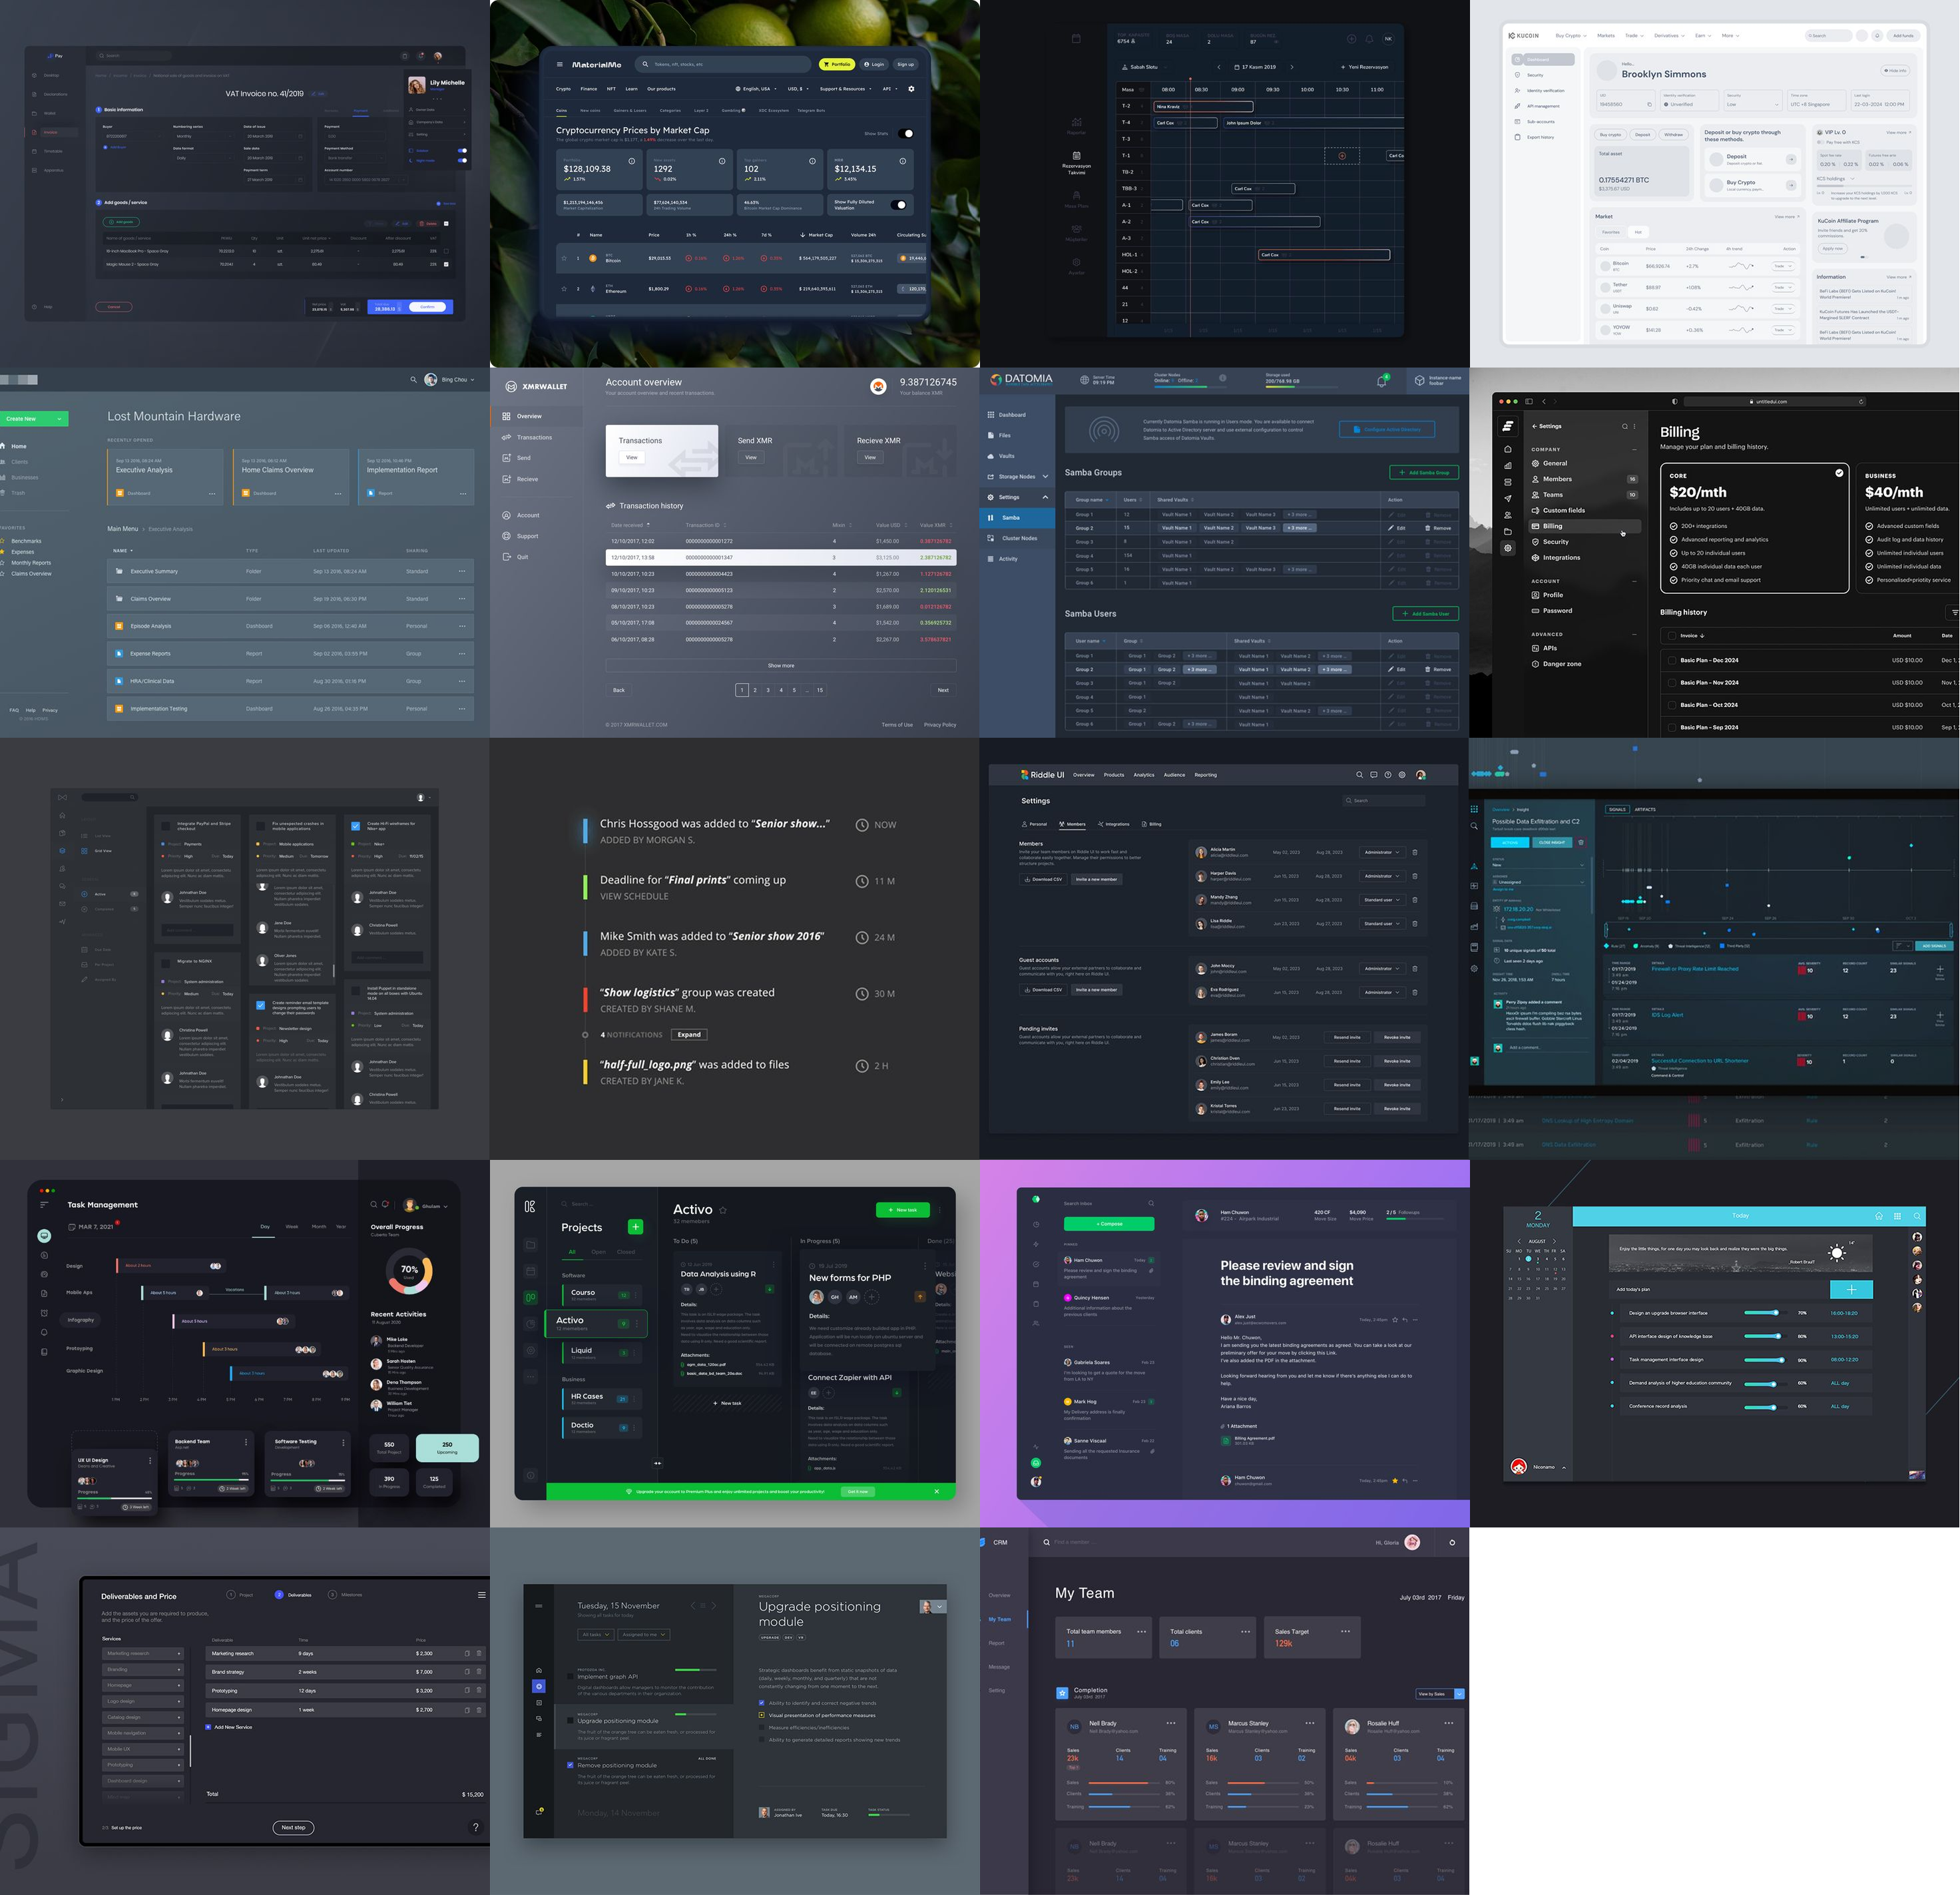Open the English, USA language dropdown
This screenshot has width=1960, height=1895.
point(756,89)
